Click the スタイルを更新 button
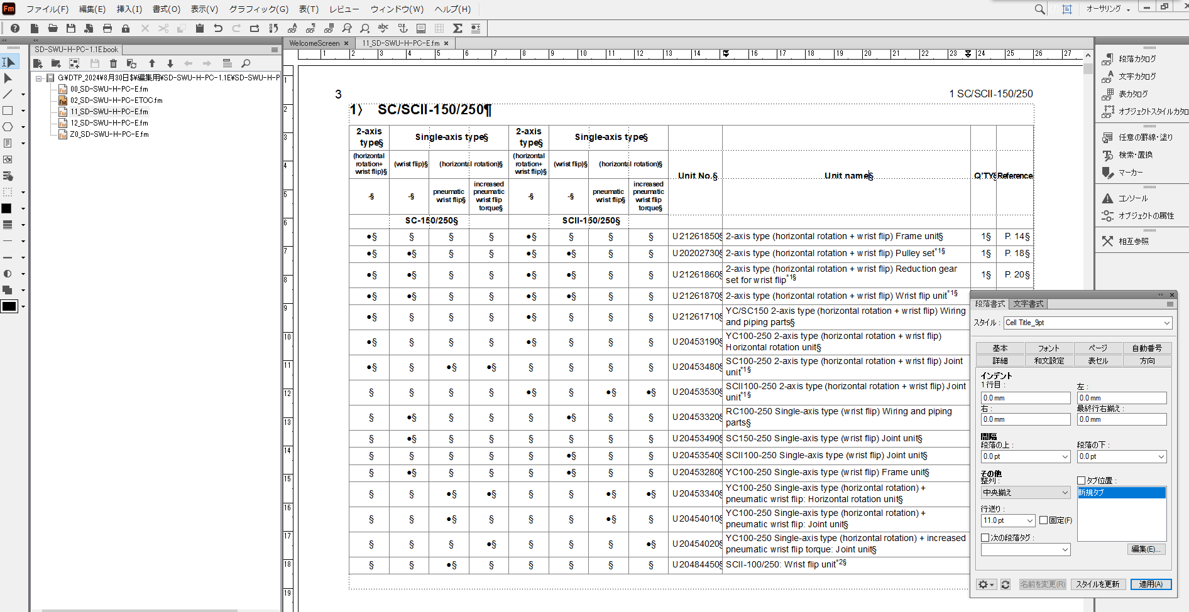1189x612 pixels. point(1098,584)
